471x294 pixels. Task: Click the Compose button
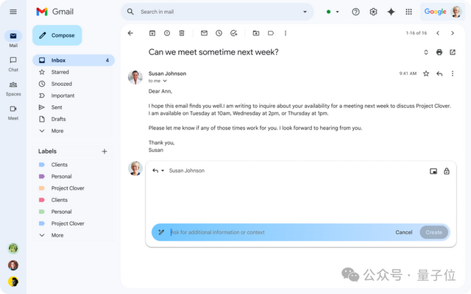tap(57, 35)
